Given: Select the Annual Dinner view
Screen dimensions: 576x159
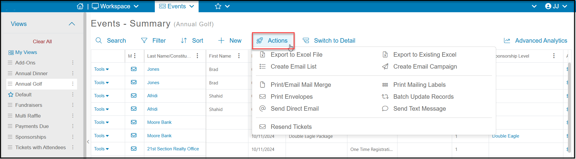Looking at the screenshot, I should tap(31, 73).
